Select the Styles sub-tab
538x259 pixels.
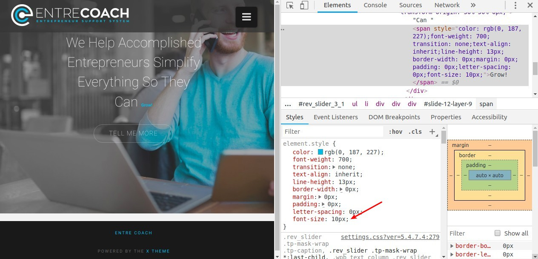[x=295, y=117]
